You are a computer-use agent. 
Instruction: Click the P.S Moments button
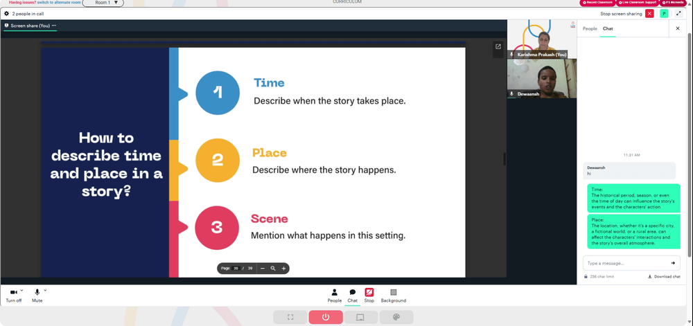pos(673,3)
